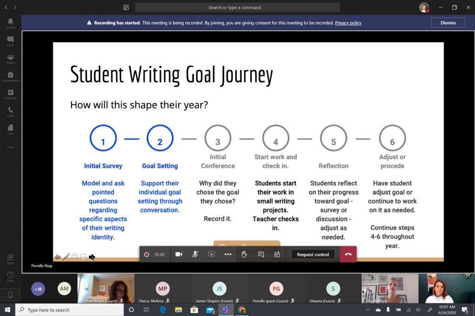
Task: Raise your hand in the meeting
Action: click(244, 254)
